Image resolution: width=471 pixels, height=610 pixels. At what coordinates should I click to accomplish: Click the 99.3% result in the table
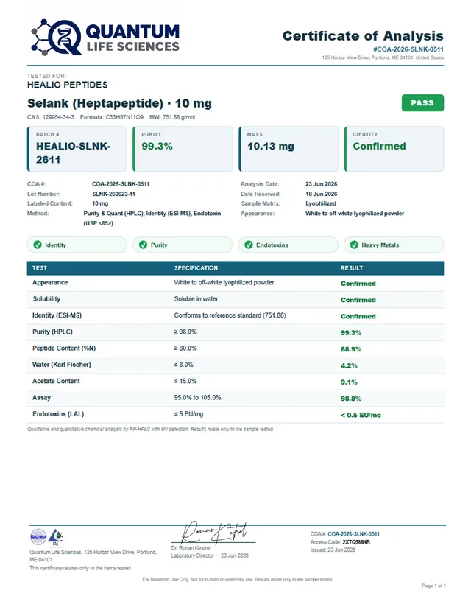[351, 332]
